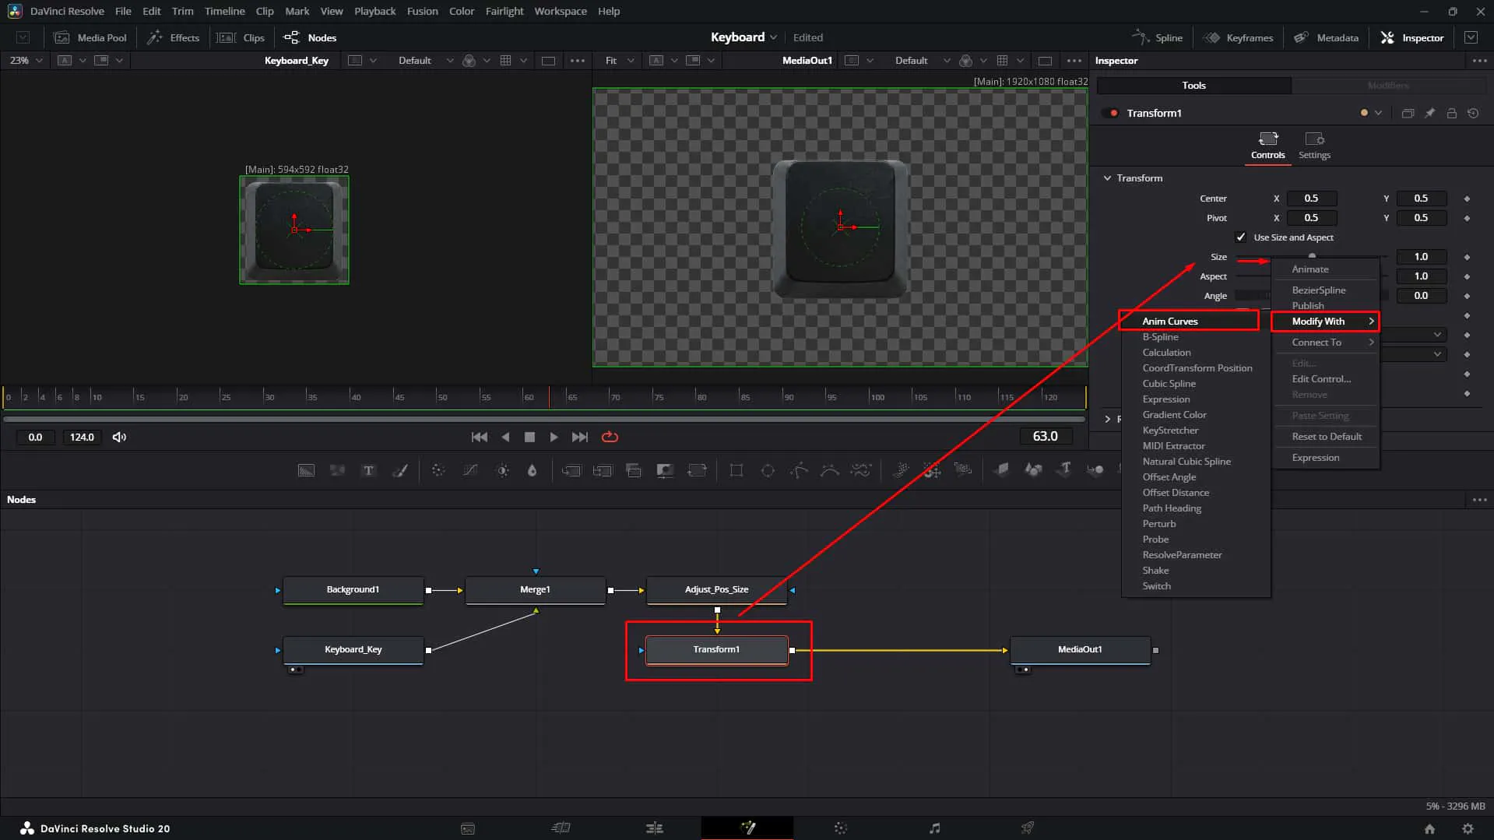The height and width of the screenshot is (840, 1494).
Task: Open the Media page
Action: 467,828
